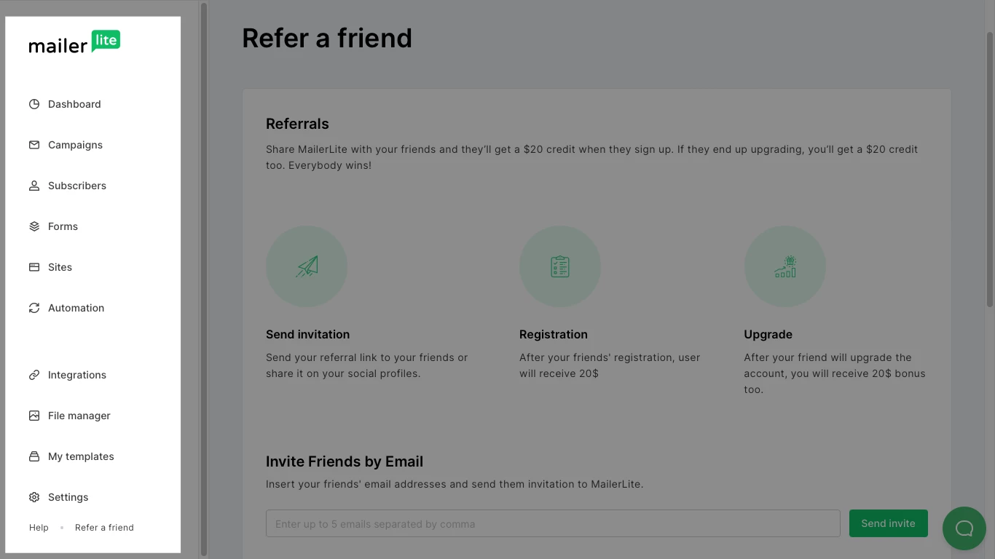Click the page's vertical scrollbar on the right
Viewport: 995px width, 559px height.
[x=990, y=169]
